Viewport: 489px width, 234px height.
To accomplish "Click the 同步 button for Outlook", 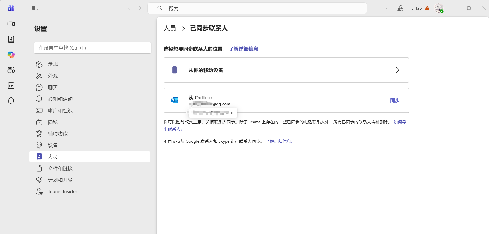I will (x=395, y=100).
